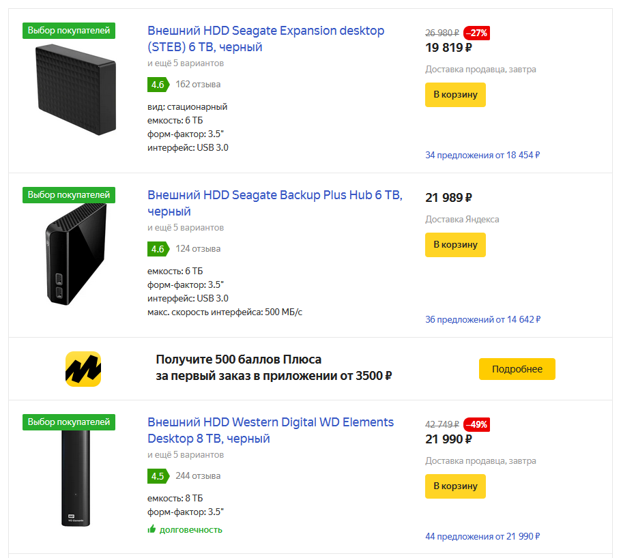Click the 4.6 rating badge for Backup Plus Hub
The image size is (621, 558).
pyautogui.click(x=157, y=249)
